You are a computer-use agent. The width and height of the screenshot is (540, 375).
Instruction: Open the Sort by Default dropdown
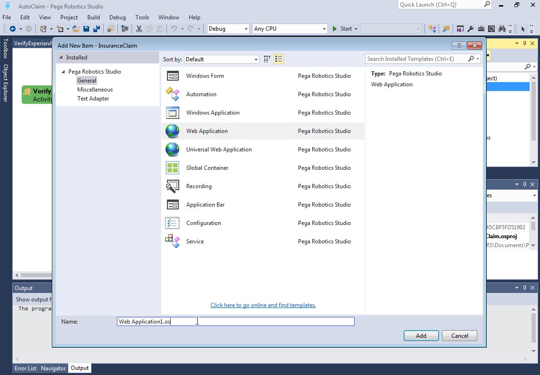[x=222, y=59]
